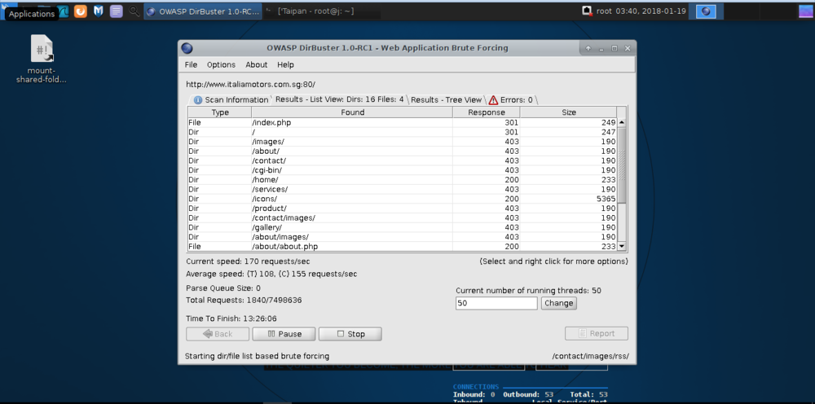Click the network disconnected tray icon

(588, 11)
